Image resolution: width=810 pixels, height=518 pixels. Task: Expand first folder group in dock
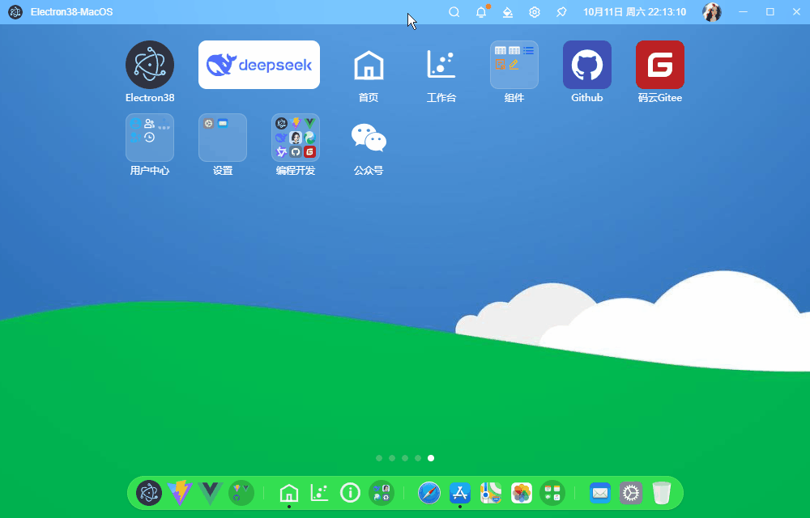coord(241,493)
